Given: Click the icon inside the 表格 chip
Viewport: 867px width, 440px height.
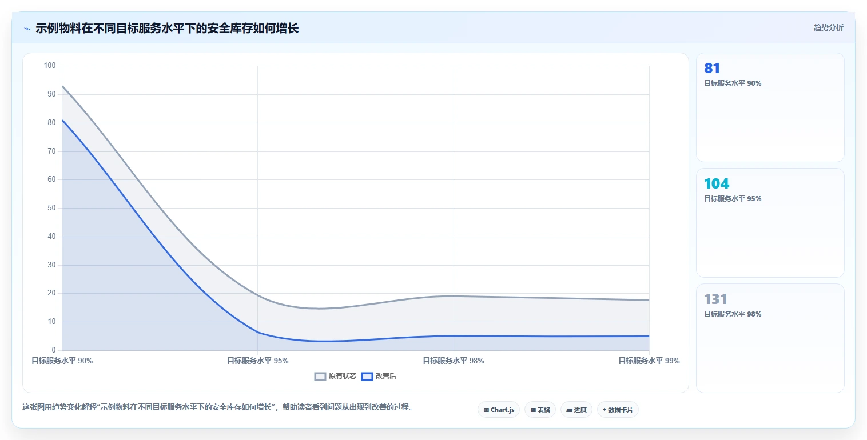Looking at the screenshot, I should click(533, 410).
